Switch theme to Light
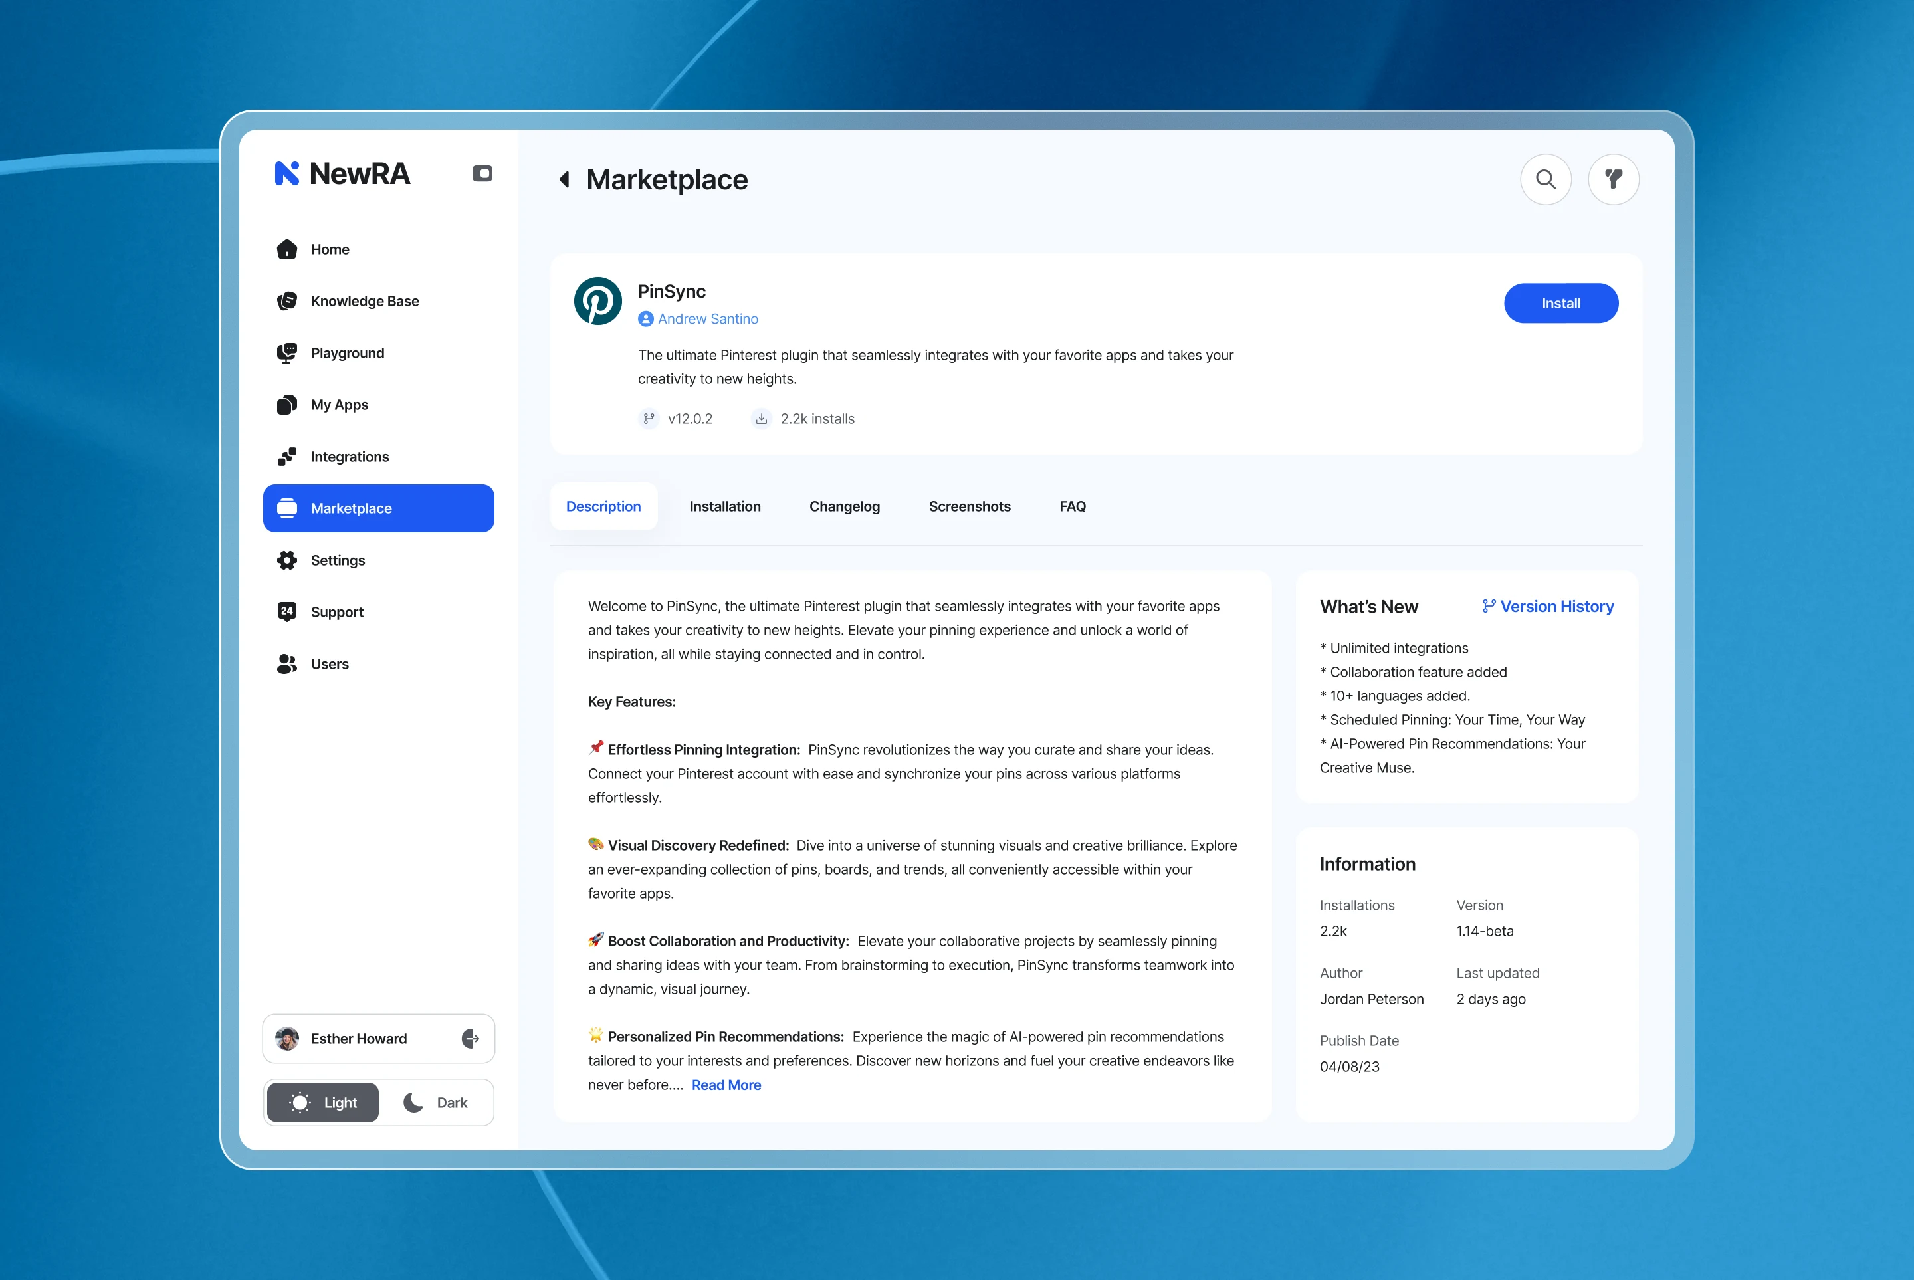 point(323,1103)
